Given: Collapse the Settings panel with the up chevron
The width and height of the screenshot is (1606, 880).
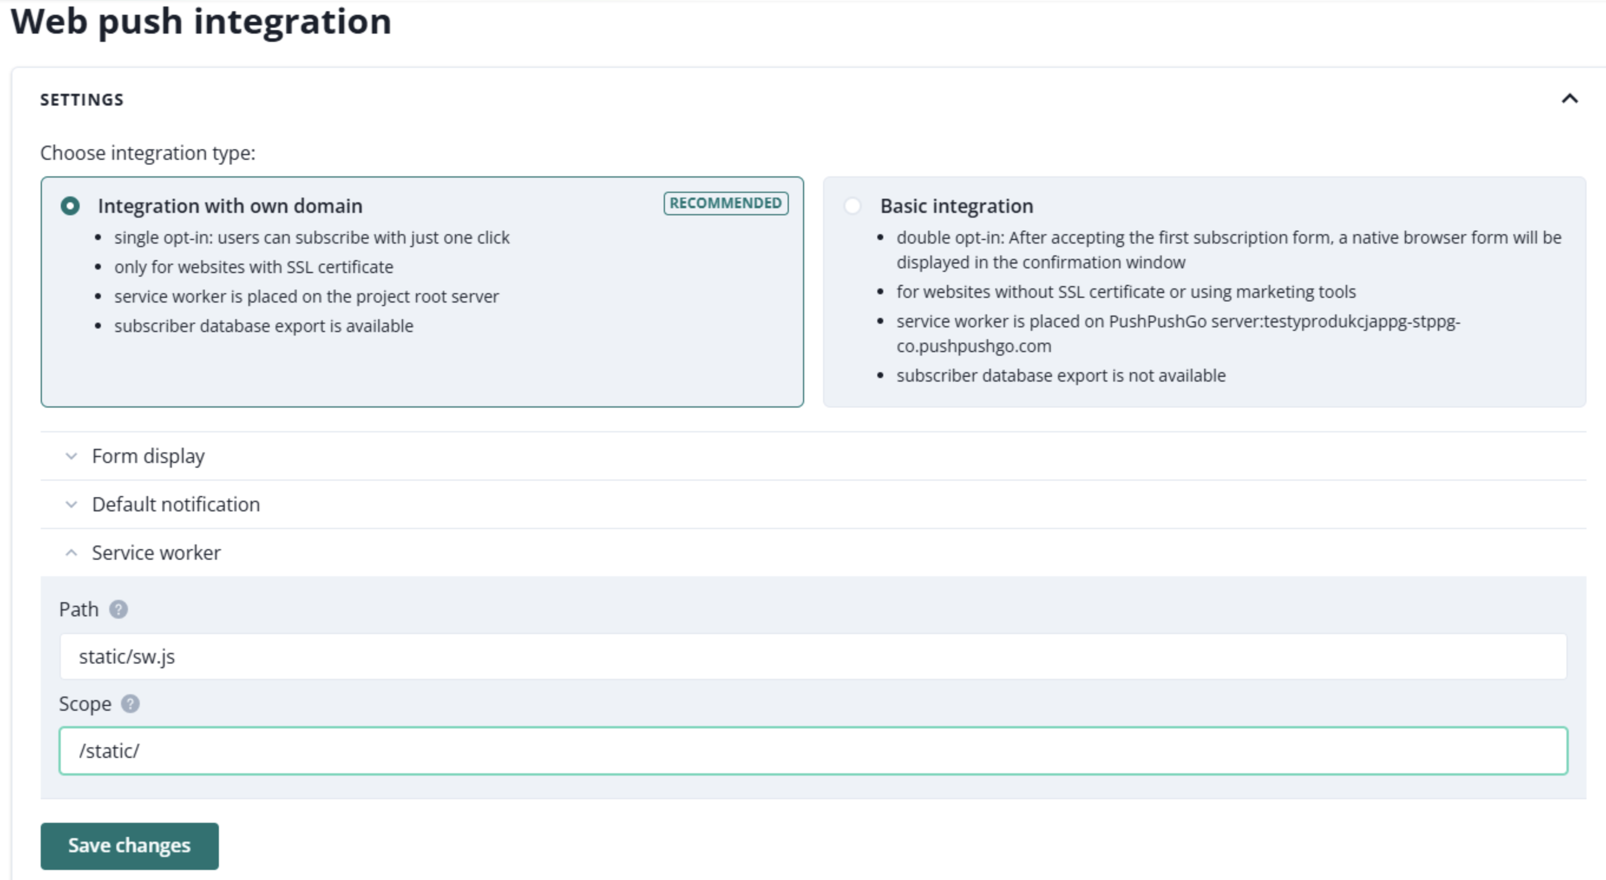Looking at the screenshot, I should [x=1569, y=99].
